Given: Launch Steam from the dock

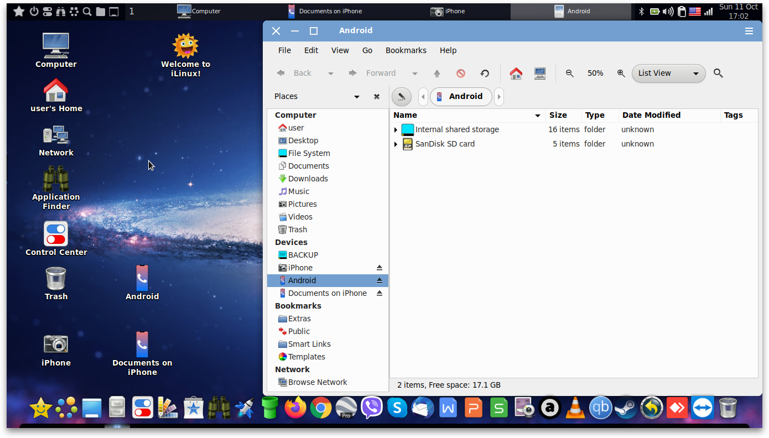Looking at the screenshot, I should tap(626, 408).
